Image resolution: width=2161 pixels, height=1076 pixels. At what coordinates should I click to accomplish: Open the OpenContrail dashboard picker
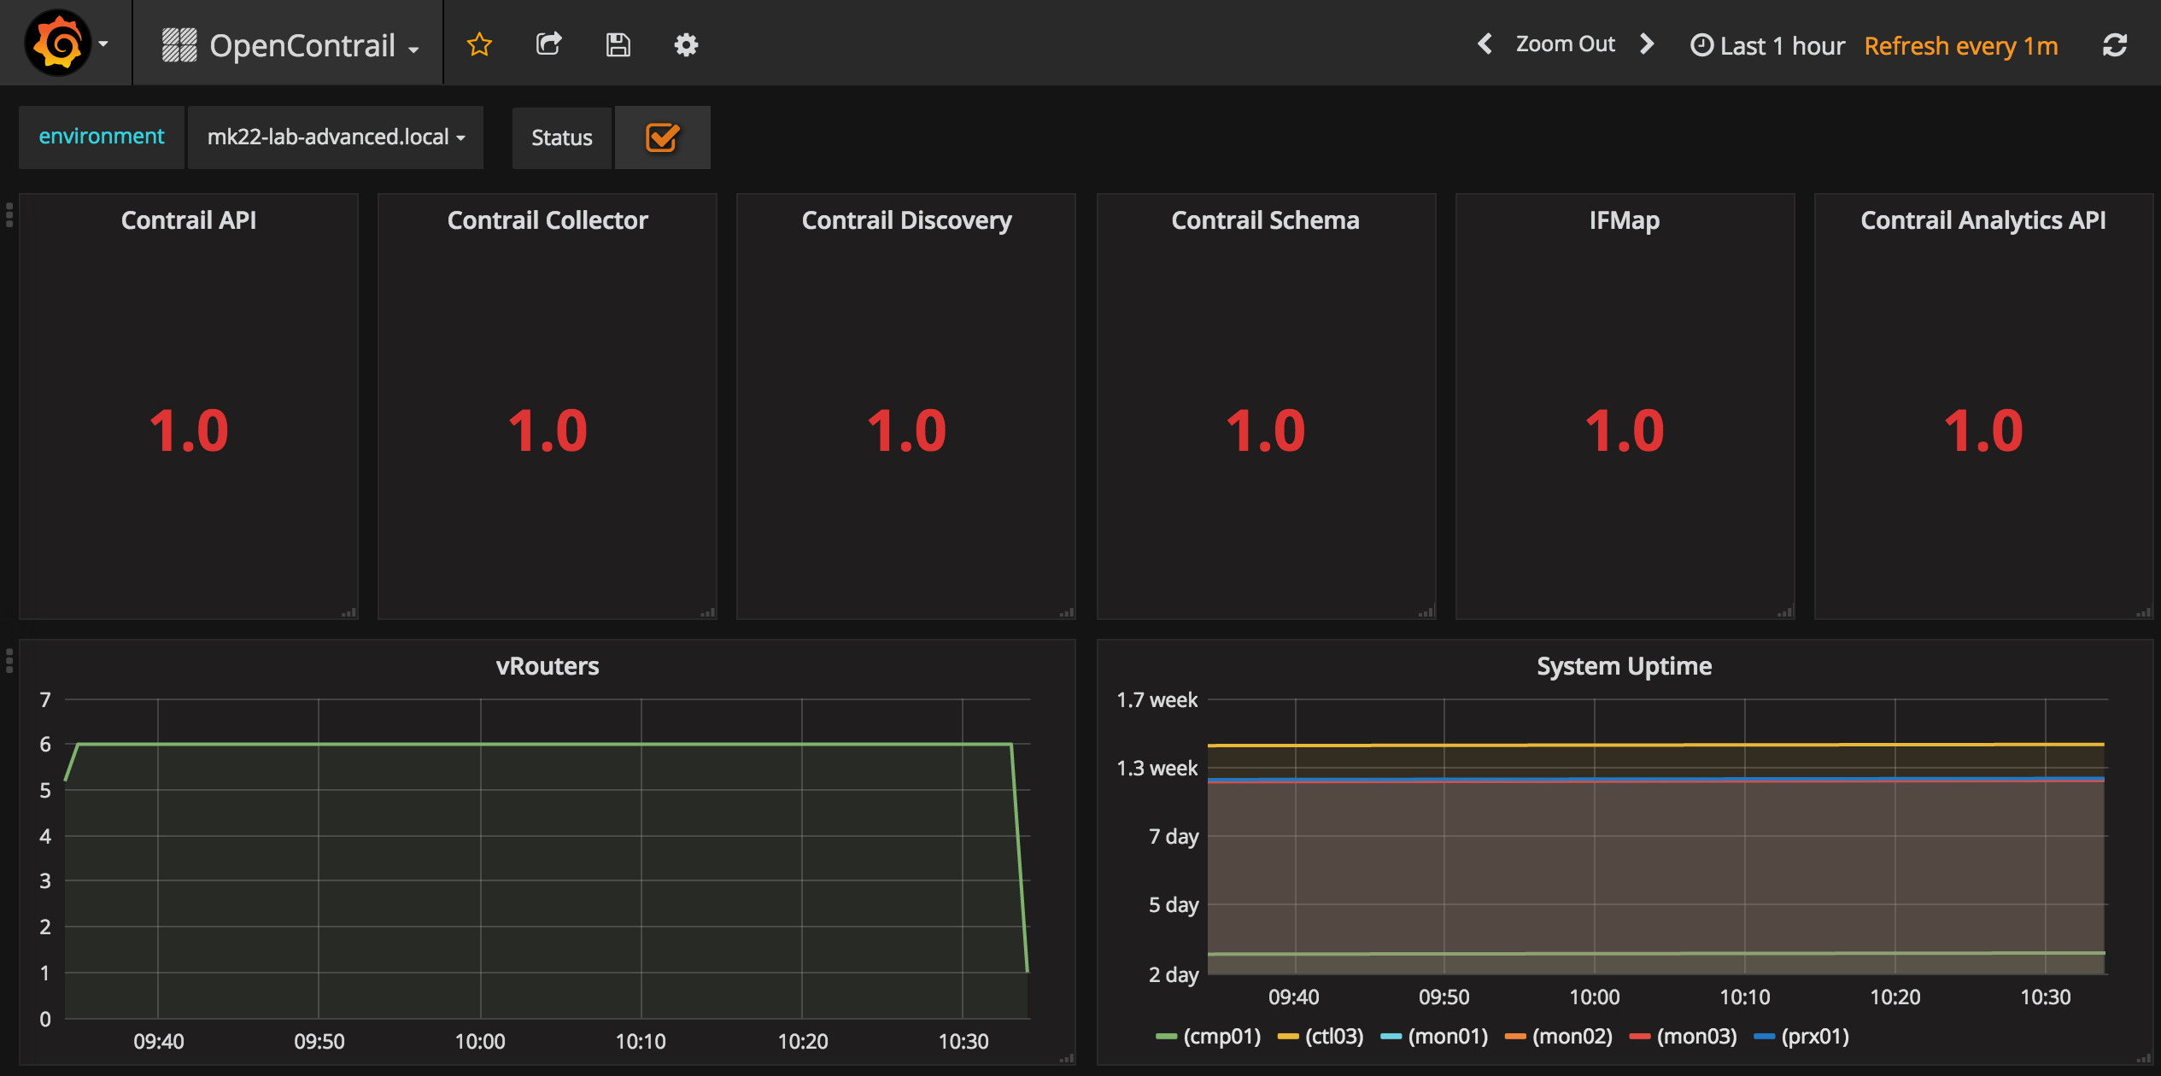point(290,45)
